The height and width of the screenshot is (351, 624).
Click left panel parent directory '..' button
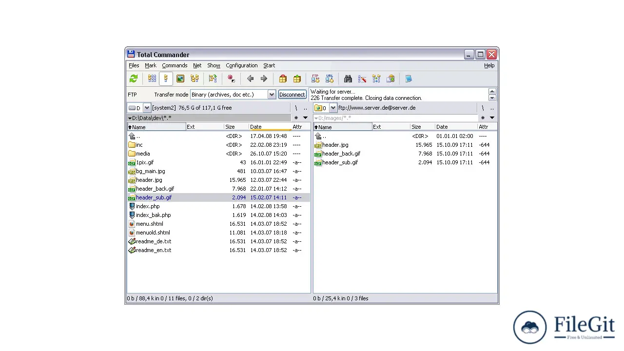point(305,108)
